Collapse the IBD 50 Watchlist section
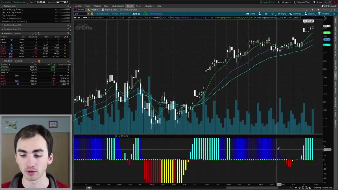The image size is (338, 190). tap(2, 34)
